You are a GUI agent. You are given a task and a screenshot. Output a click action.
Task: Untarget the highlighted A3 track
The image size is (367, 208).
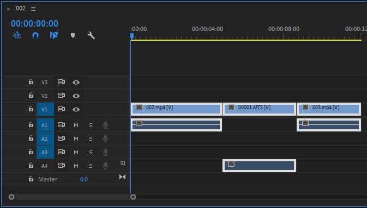[45, 152]
